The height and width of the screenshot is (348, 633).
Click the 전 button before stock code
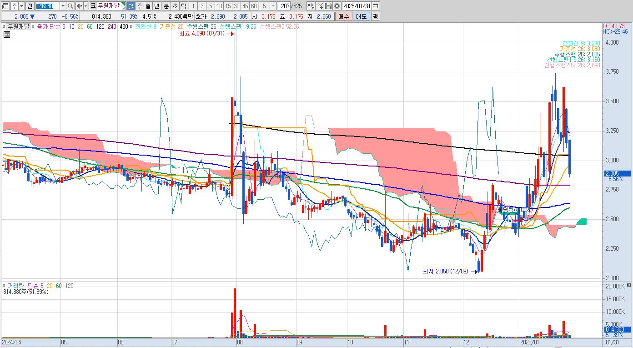click(30, 6)
